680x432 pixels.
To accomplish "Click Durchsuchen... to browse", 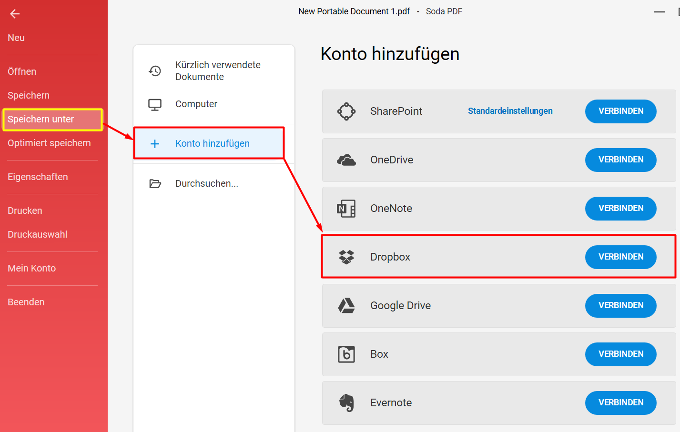I will pos(213,183).
